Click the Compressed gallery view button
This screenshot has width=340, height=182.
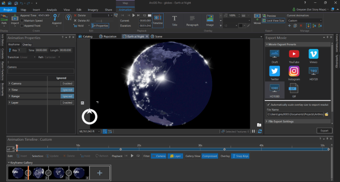point(209,156)
